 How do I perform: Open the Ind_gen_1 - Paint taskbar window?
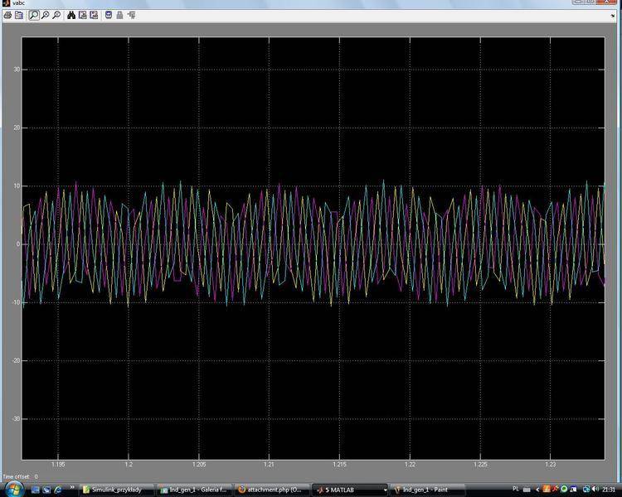click(427, 490)
